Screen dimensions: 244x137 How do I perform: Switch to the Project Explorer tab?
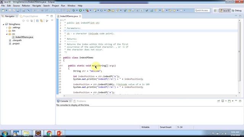pyautogui.click(x=29, y=16)
